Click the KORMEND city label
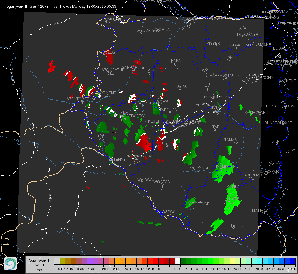Viewport: 298px width, 274px height. (x=107, y=93)
